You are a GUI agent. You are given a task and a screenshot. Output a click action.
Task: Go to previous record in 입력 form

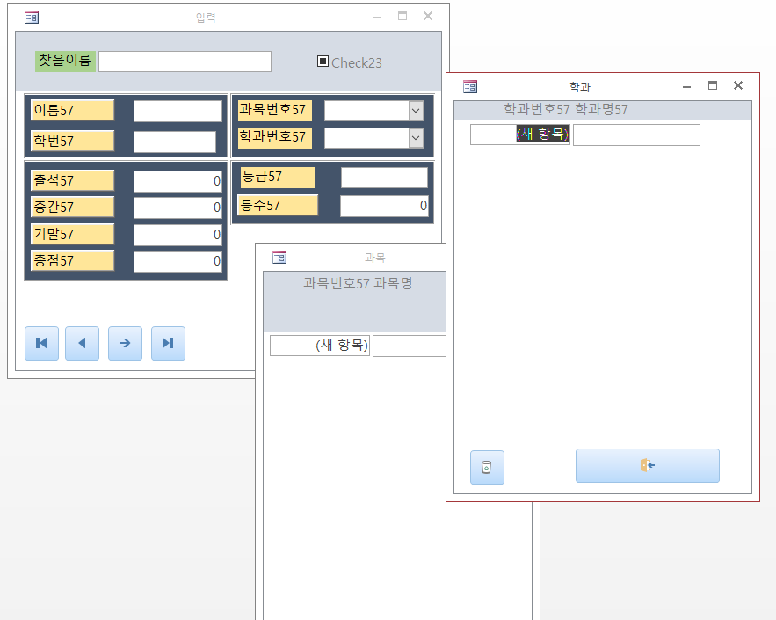(82, 343)
